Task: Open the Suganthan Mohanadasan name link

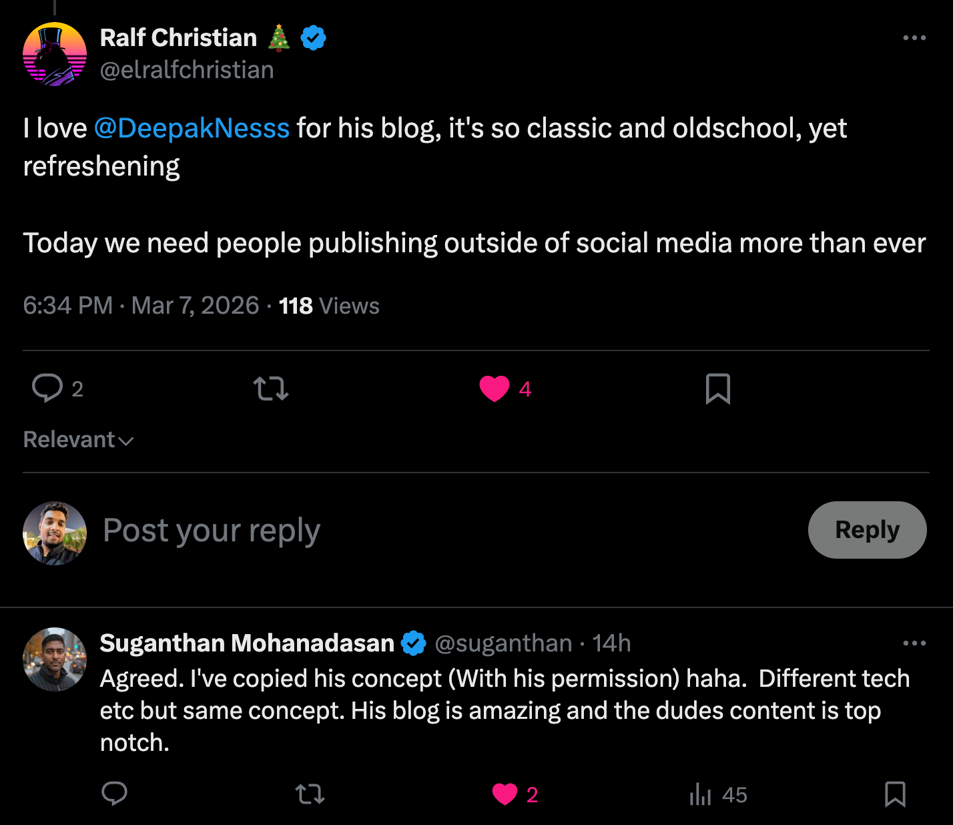Action: (x=247, y=643)
